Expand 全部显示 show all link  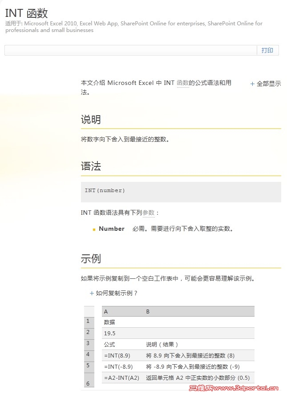(266, 84)
